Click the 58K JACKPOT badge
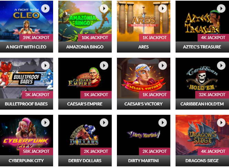 (x=36, y=151)
